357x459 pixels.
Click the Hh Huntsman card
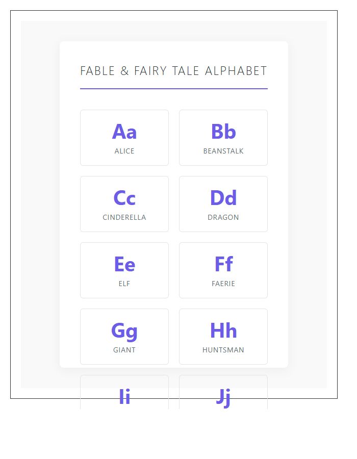223,336
